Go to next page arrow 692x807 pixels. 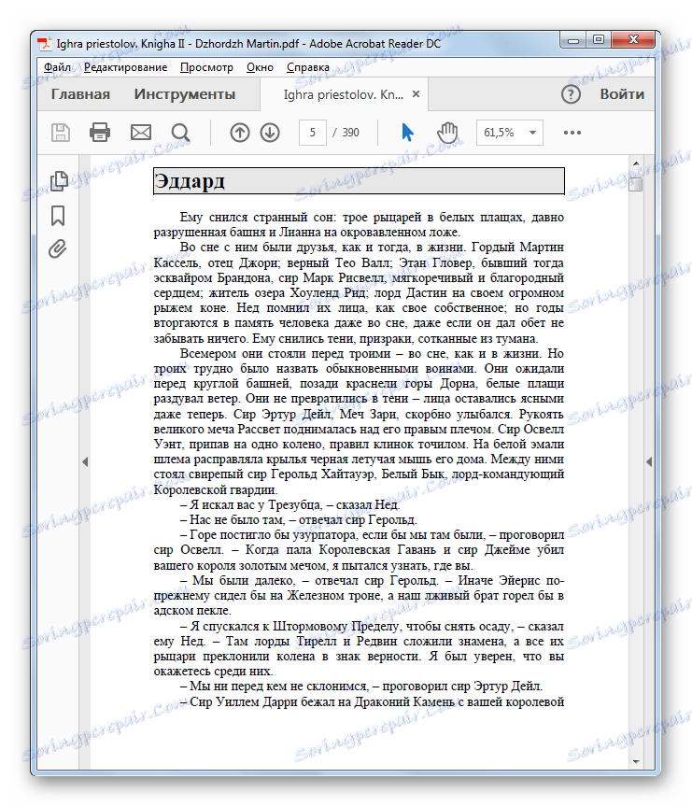click(x=270, y=133)
